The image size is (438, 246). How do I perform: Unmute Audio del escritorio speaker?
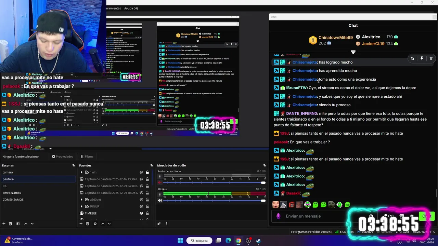pyautogui.click(x=159, y=183)
